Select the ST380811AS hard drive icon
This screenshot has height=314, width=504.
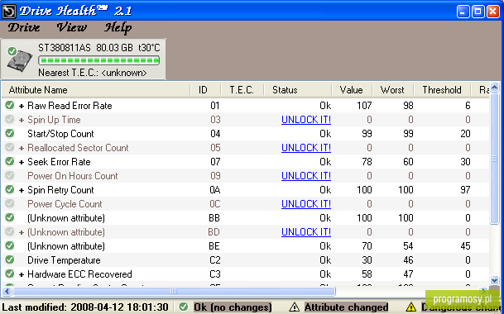pyautogui.click(x=19, y=60)
